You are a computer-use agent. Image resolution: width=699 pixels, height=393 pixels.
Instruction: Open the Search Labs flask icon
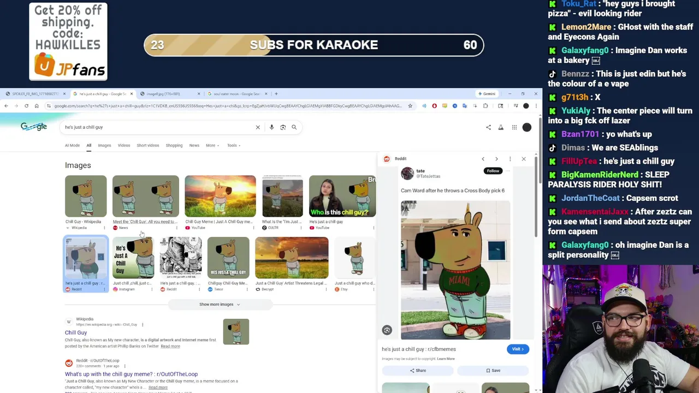(x=501, y=127)
